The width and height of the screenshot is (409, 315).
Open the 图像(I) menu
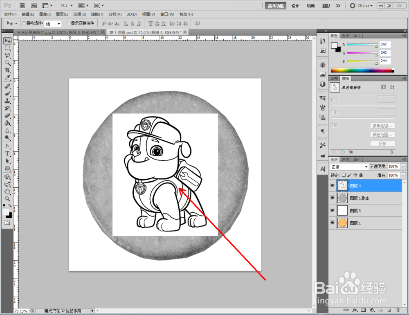pos(45,14)
